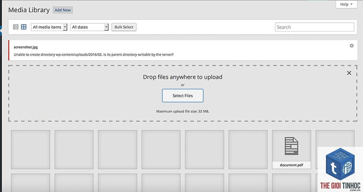Viewport: 363px width, 192px height.
Task: Click the document file icon
Action: tap(291, 146)
